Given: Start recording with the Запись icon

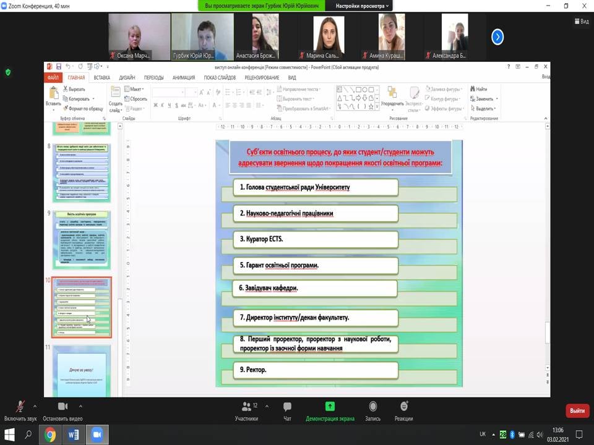Looking at the screenshot, I should (372, 407).
